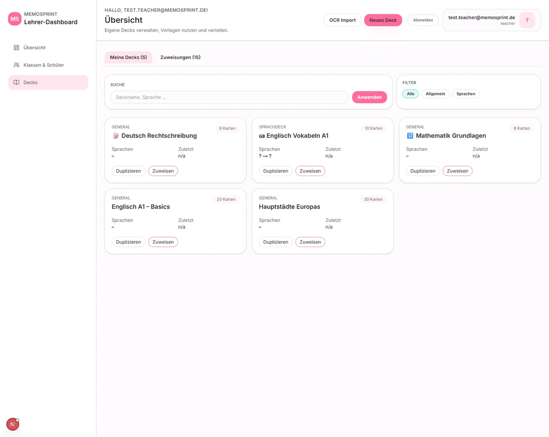Screen dimensions: 549x437
Task: Click the MS MemoSprint logo icon
Action: [15, 19]
